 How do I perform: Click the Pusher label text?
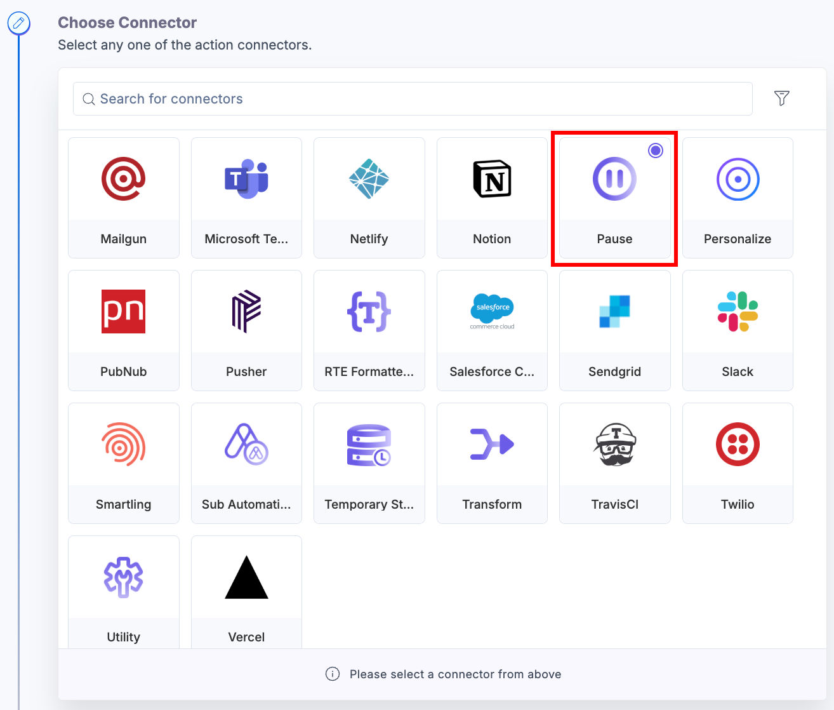click(x=246, y=372)
